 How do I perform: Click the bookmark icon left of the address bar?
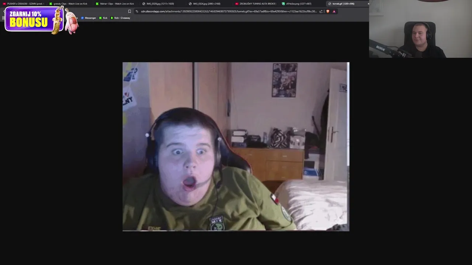129,11
